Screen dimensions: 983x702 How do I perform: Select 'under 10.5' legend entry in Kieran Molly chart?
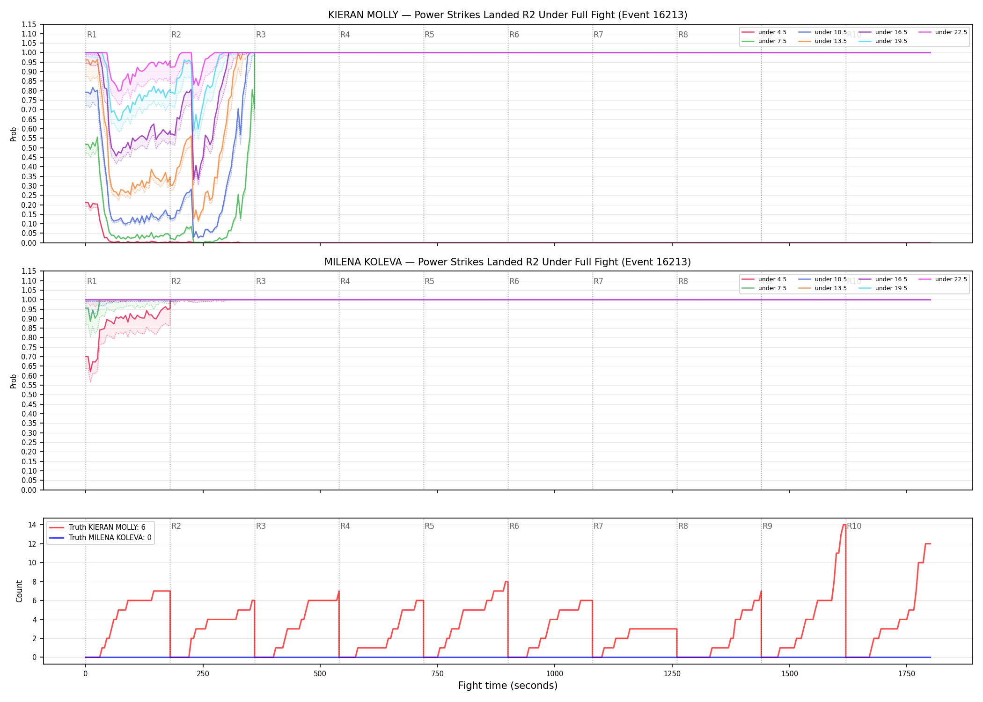822,32
